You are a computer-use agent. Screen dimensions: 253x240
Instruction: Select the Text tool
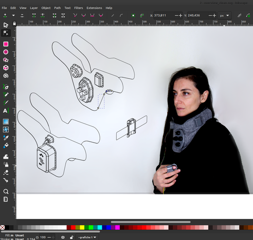[x=6, y=111]
